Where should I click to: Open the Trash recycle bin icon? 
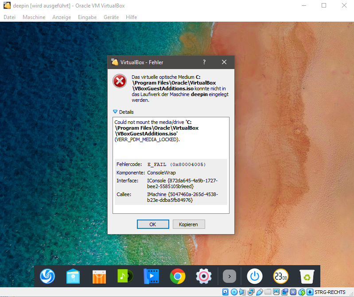pos(307,277)
